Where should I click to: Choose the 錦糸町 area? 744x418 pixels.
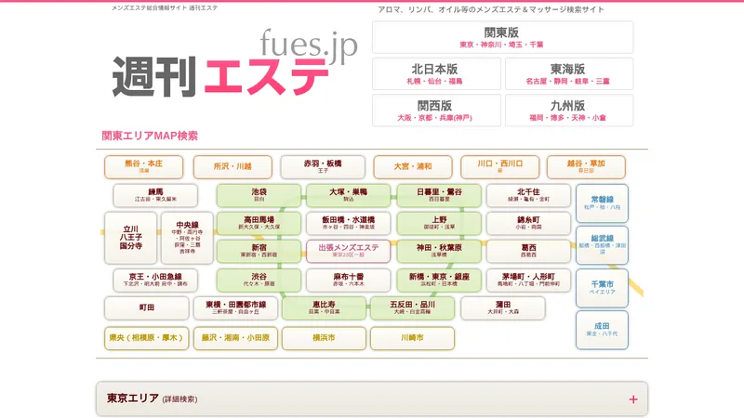tap(528, 223)
